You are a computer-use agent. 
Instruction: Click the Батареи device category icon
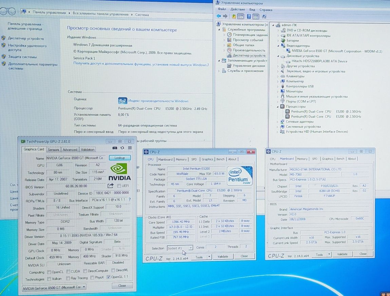click(x=283, y=40)
